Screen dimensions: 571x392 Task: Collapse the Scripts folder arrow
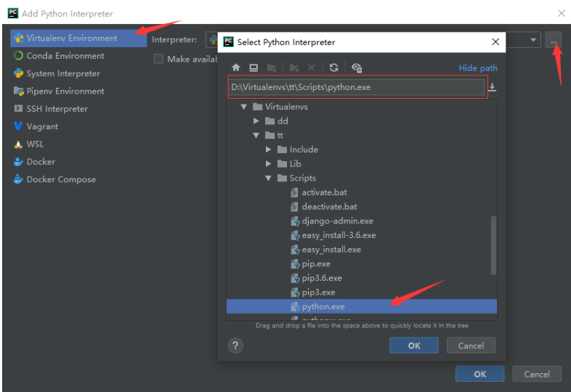[268, 178]
